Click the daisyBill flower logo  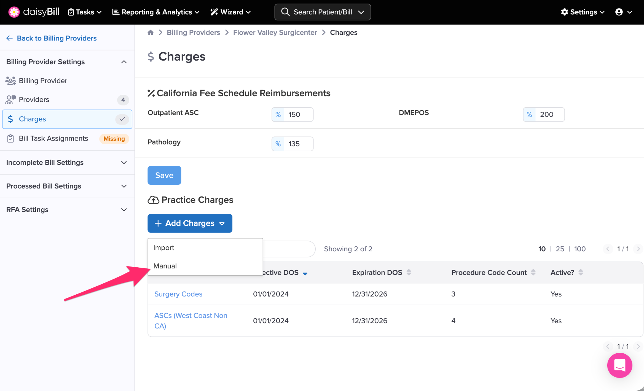pyautogui.click(x=14, y=12)
